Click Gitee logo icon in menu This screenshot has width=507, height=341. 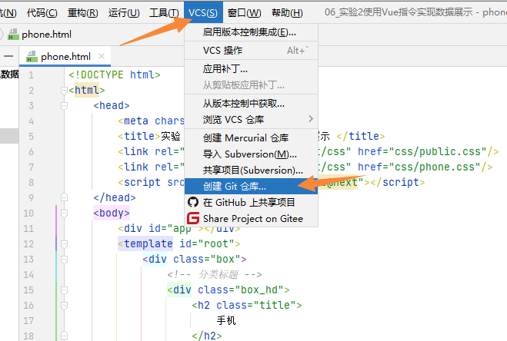[193, 218]
